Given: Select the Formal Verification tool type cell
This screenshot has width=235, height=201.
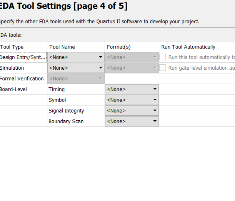Looking at the screenshot, I should click(x=23, y=79).
